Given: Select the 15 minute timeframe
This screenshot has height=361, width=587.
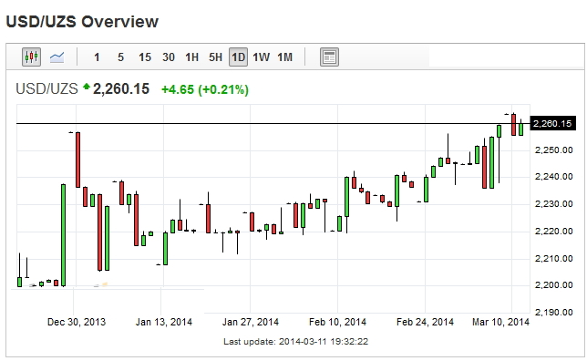Looking at the screenshot, I should point(145,57).
